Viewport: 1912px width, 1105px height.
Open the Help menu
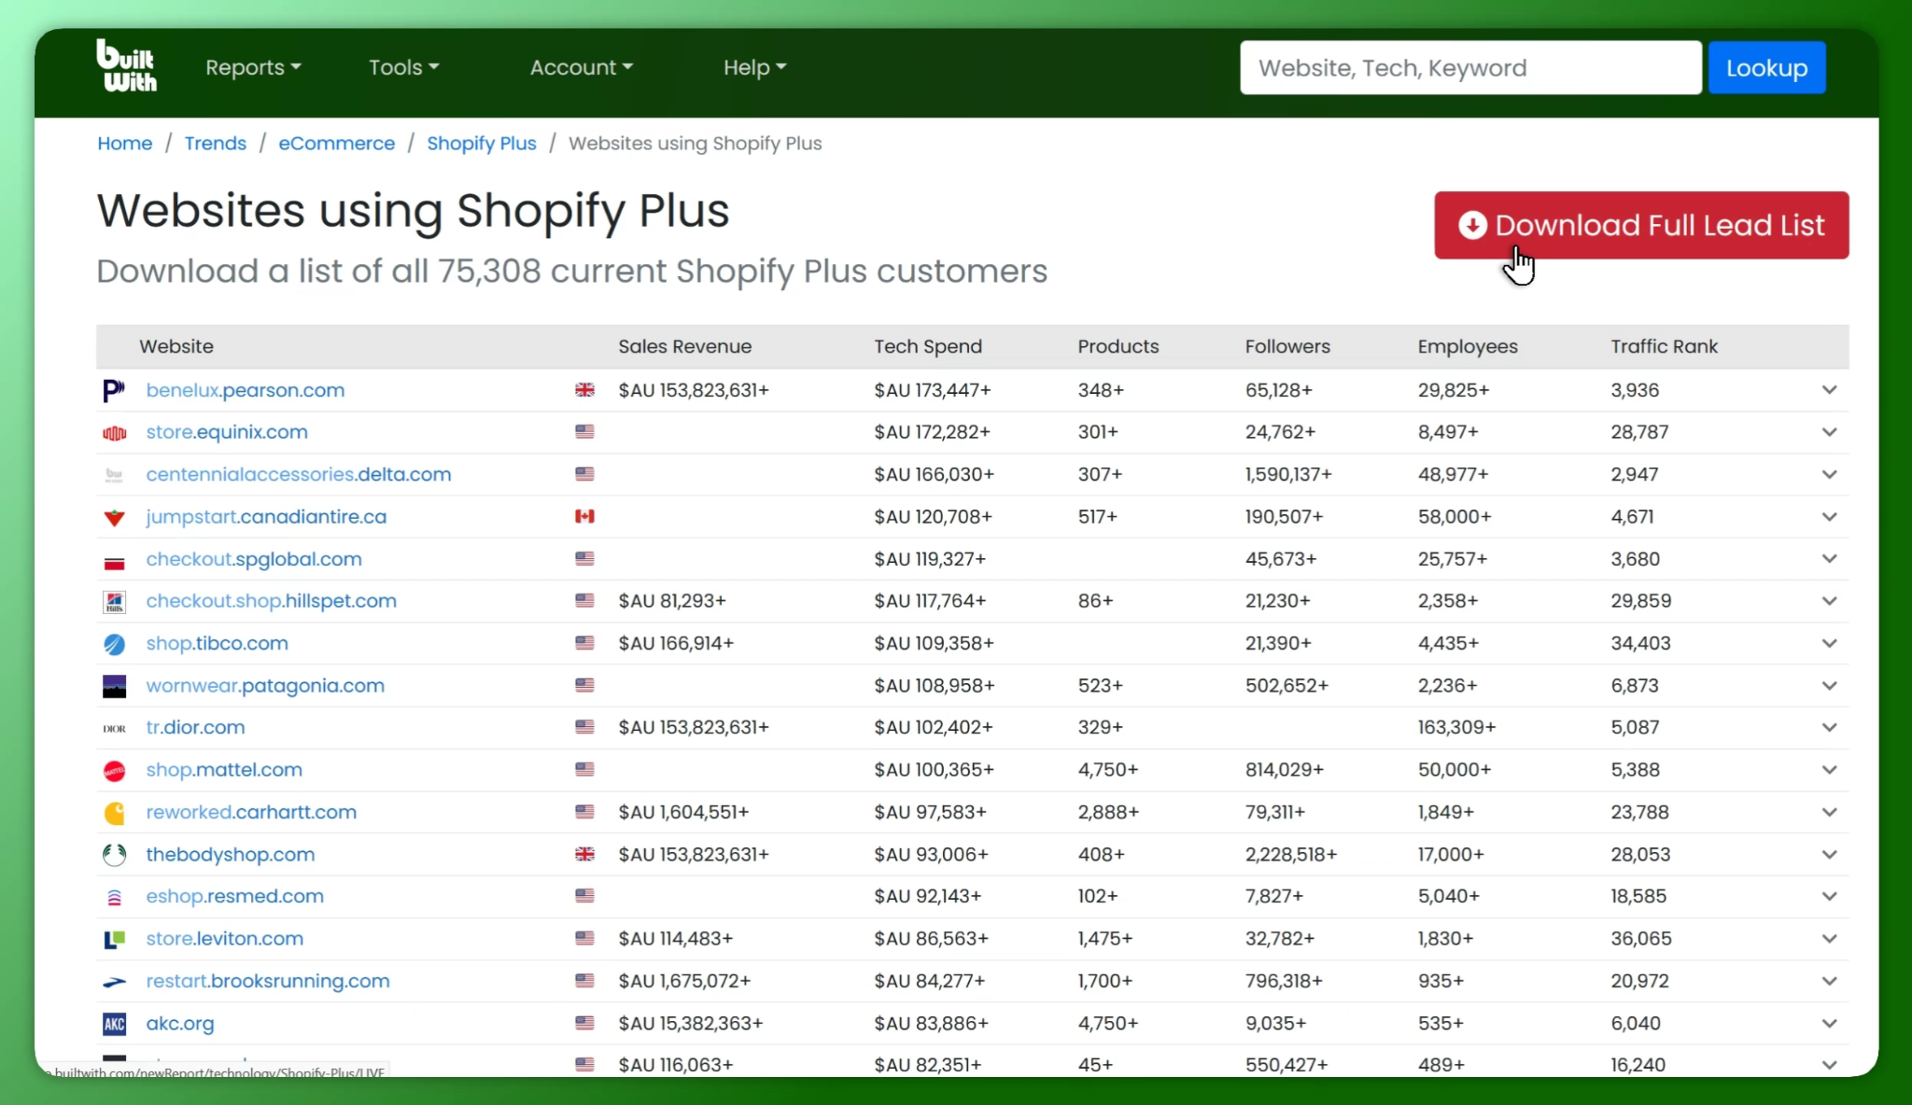click(754, 67)
